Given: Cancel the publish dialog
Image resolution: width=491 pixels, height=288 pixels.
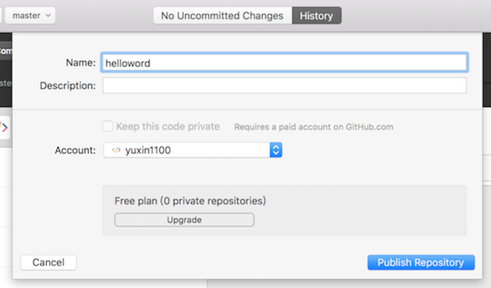Looking at the screenshot, I should [49, 262].
